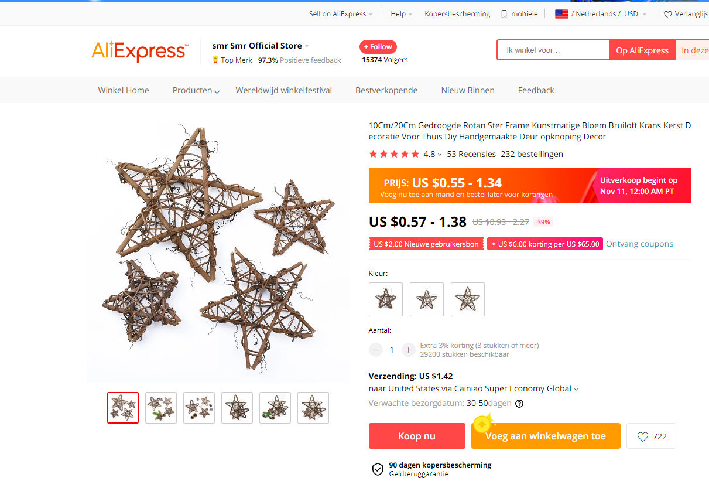Click the heart wishlist button showing 722

click(651, 436)
